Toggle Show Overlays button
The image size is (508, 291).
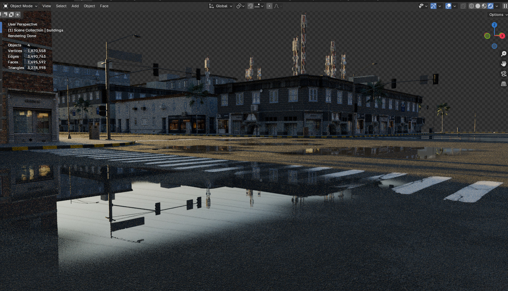[x=448, y=6]
